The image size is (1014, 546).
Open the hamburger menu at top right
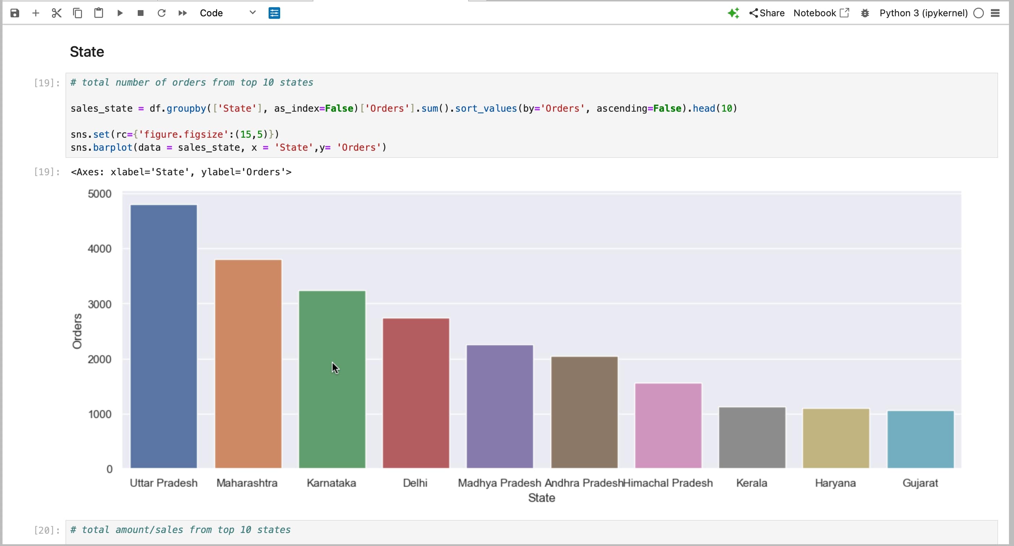(996, 13)
